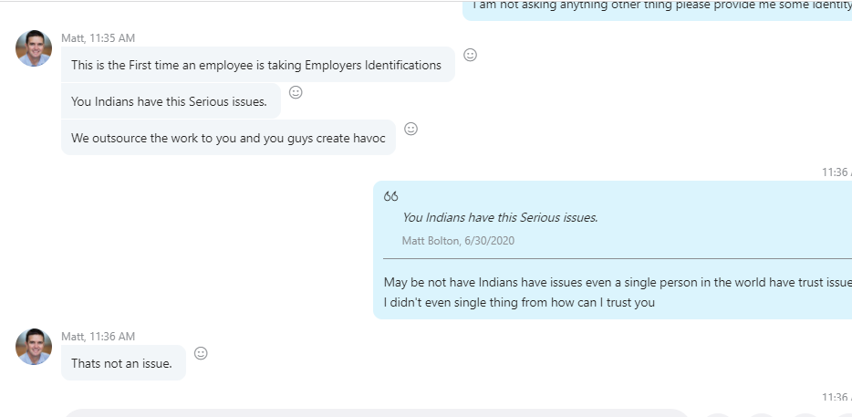Click the line 'I didn't even single thing from'
852x417 pixels.
coord(519,302)
